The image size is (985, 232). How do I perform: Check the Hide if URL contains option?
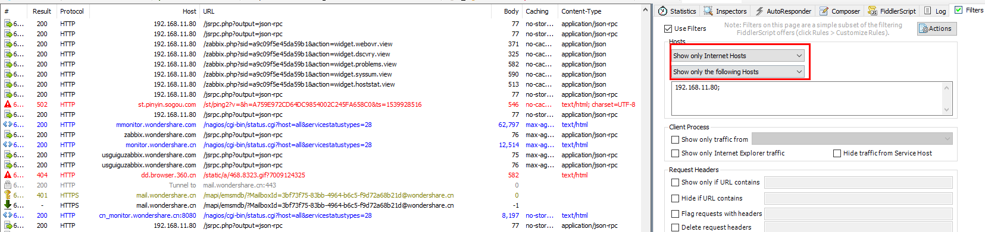tap(675, 198)
